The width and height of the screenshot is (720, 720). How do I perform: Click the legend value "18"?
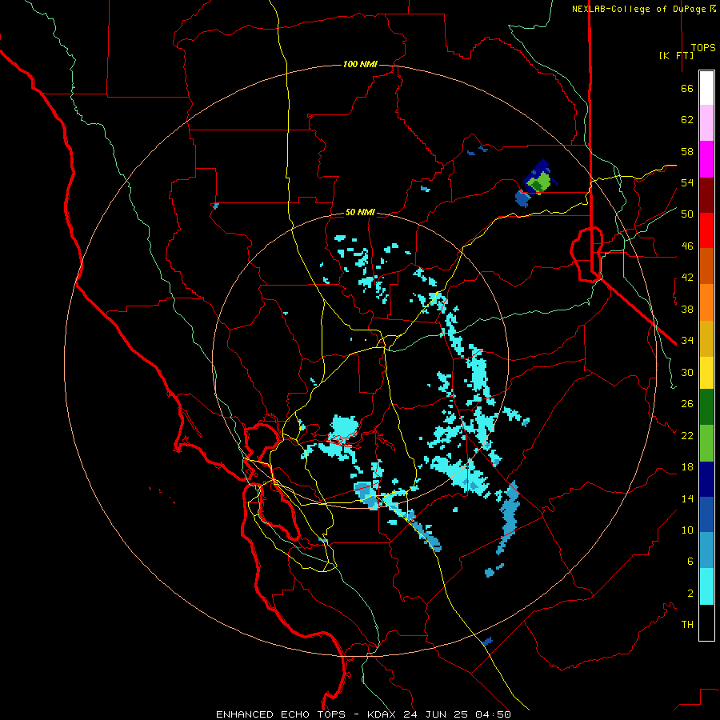pyautogui.click(x=687, y=467)
